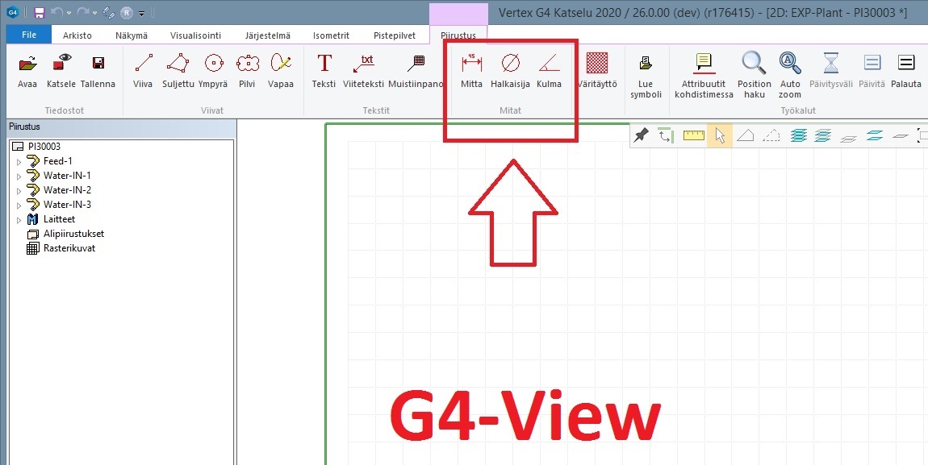This screenshot has width=928, height=465.
Task: Click the solid triangle icon in canvas toolbar
Action: 745,136
